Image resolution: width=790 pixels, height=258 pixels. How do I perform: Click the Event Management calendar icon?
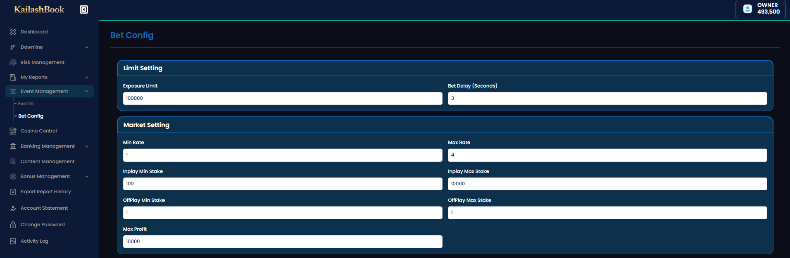pyautogui.click(x=13, y=91)
